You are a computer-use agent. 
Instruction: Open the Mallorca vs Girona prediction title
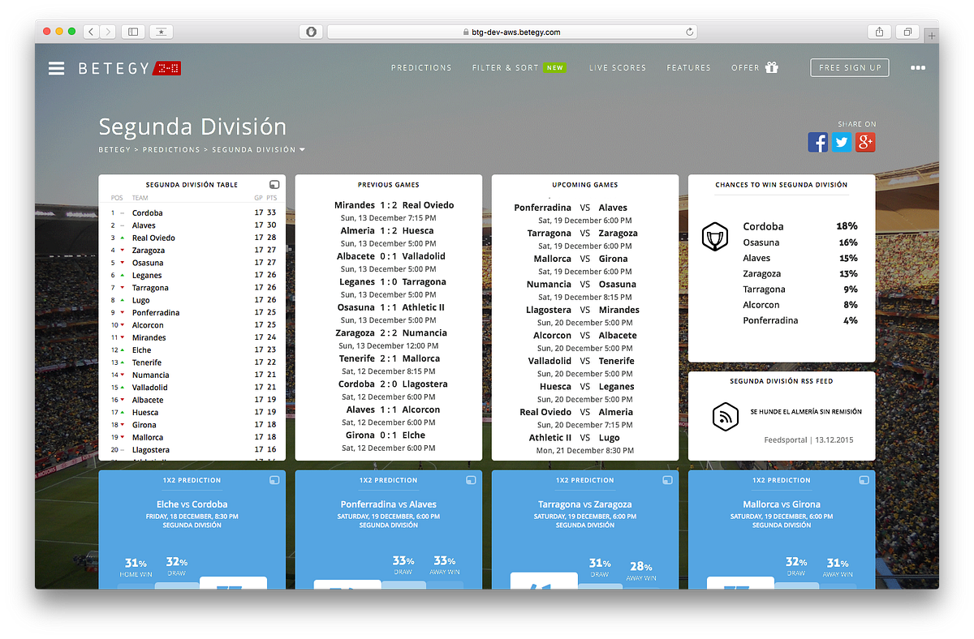[x=781, y=504]
